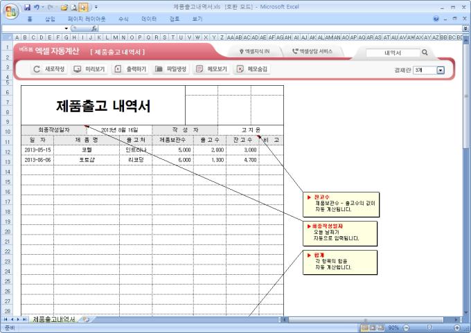Viewport: 471px width, 333px height.
Task: Click the Print Preview icon in quick access toolbar
Action: [x=74, y=7]
